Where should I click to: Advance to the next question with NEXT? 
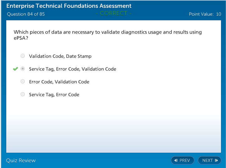pos(209,161)
